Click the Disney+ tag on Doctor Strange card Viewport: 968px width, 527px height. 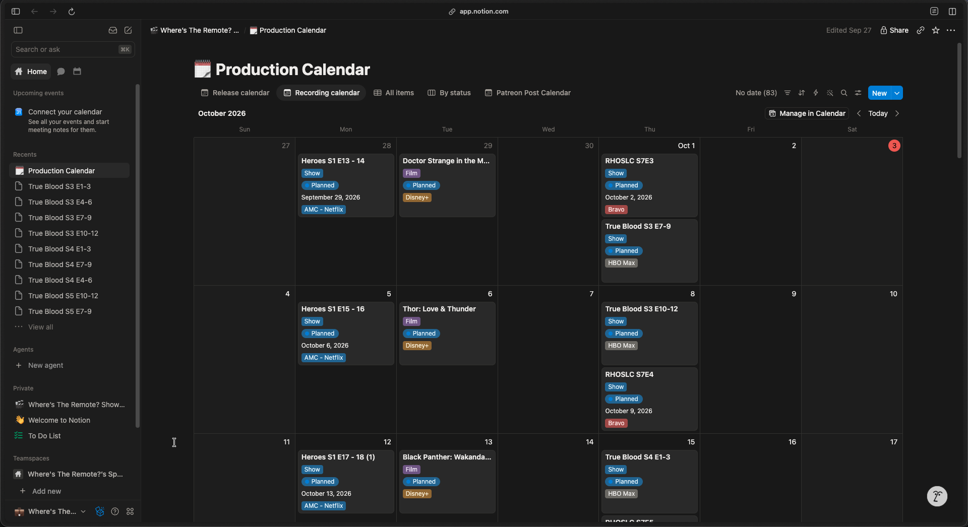[x=417, y=197]
